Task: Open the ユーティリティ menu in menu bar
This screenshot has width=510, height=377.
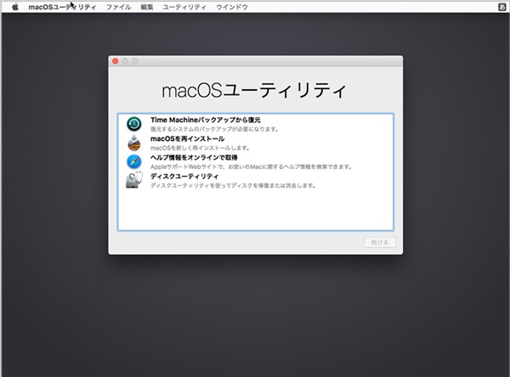Action: [x=184, y=7]
